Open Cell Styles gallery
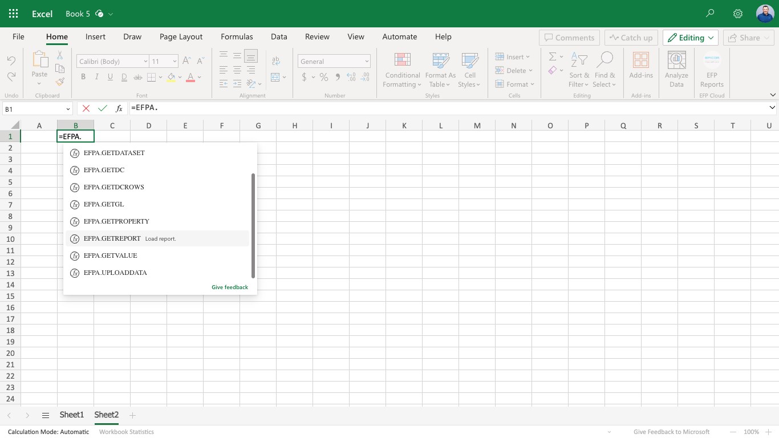Screen dimensions: 779x438 coord(469,70)
